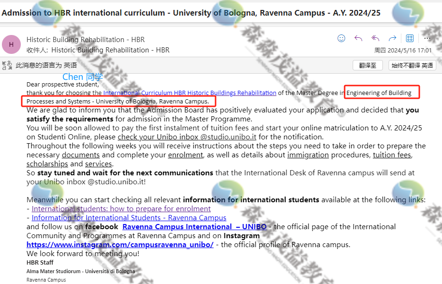Open the 'documents' link

pos(81,155)
